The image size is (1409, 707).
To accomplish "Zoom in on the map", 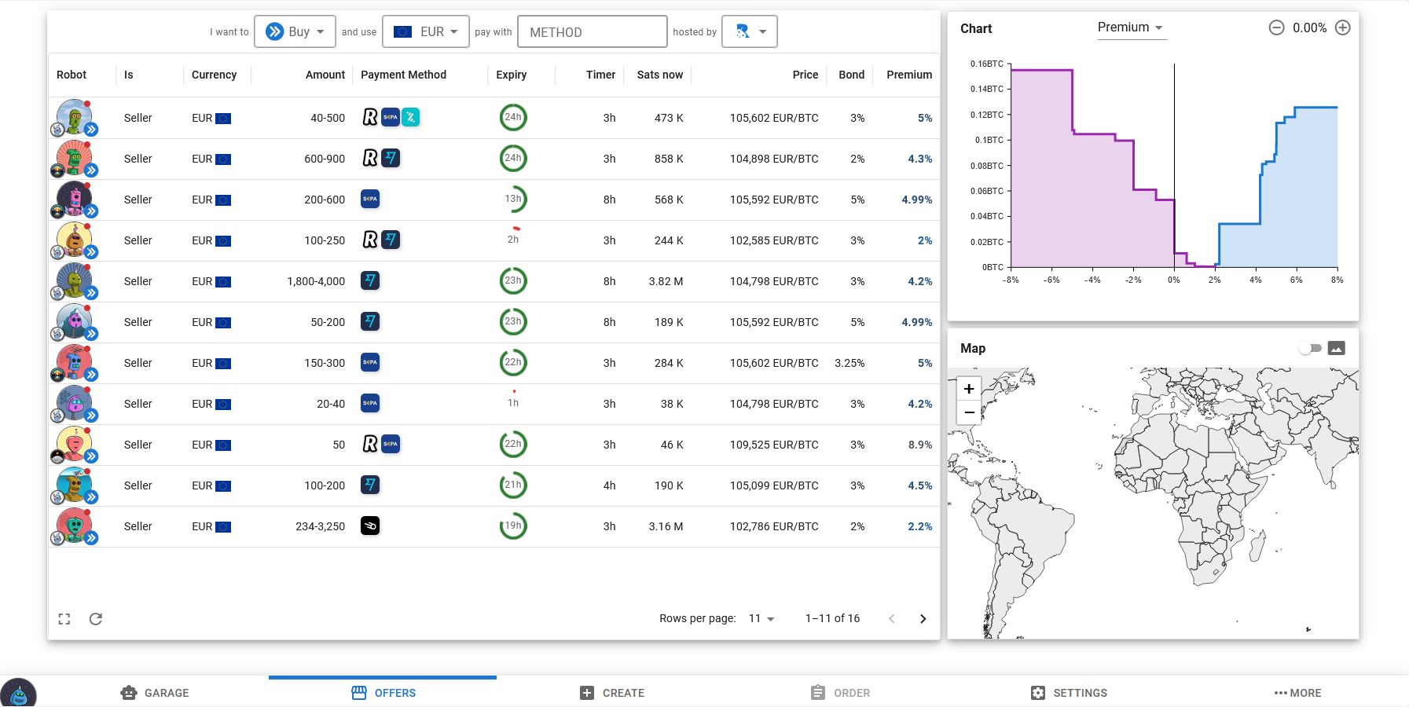I will pyautogui.click(x=969, y=389).
